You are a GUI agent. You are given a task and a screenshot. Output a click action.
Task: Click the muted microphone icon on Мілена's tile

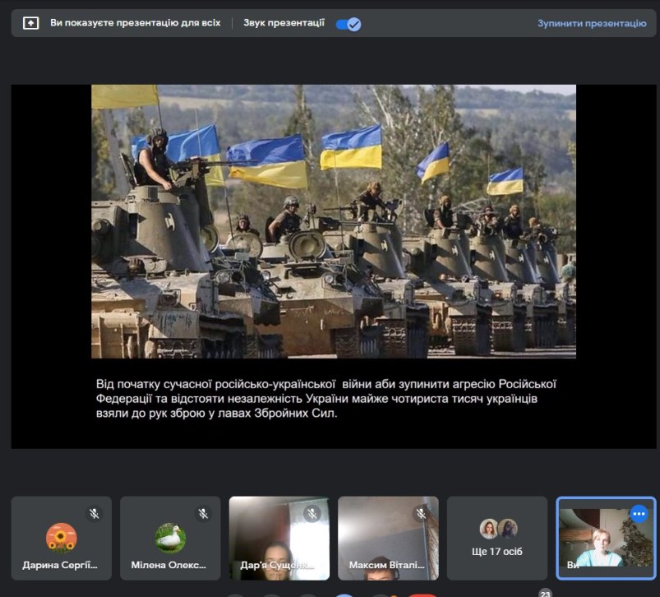[203, 514]
